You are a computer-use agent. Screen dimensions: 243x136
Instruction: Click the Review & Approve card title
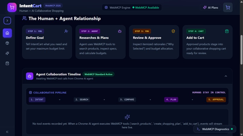pos(147,38)
